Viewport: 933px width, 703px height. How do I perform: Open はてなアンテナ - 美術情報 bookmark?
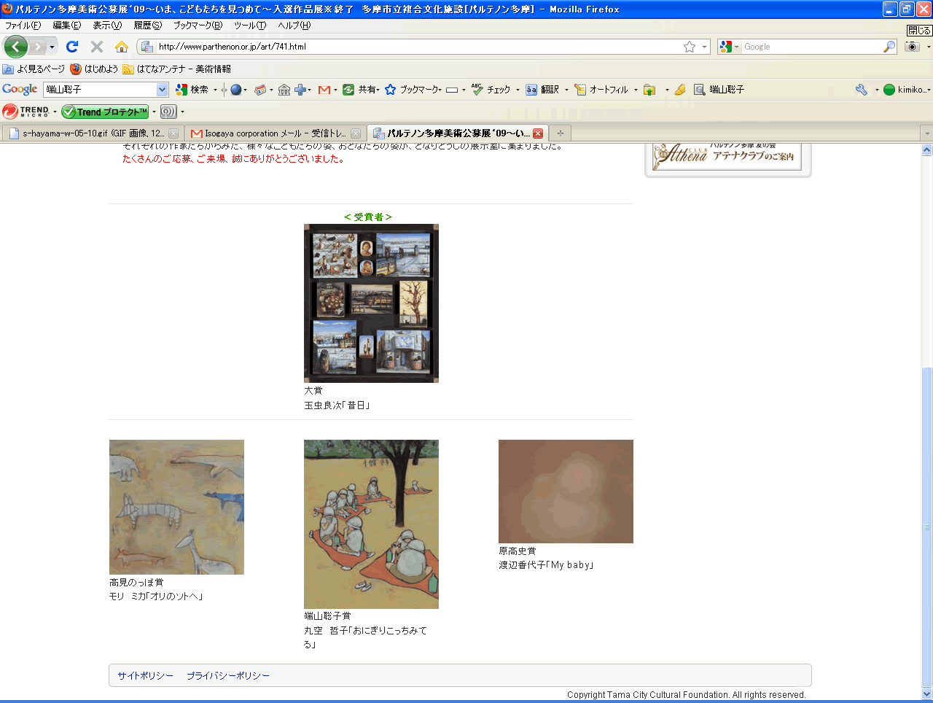(177, 69)
